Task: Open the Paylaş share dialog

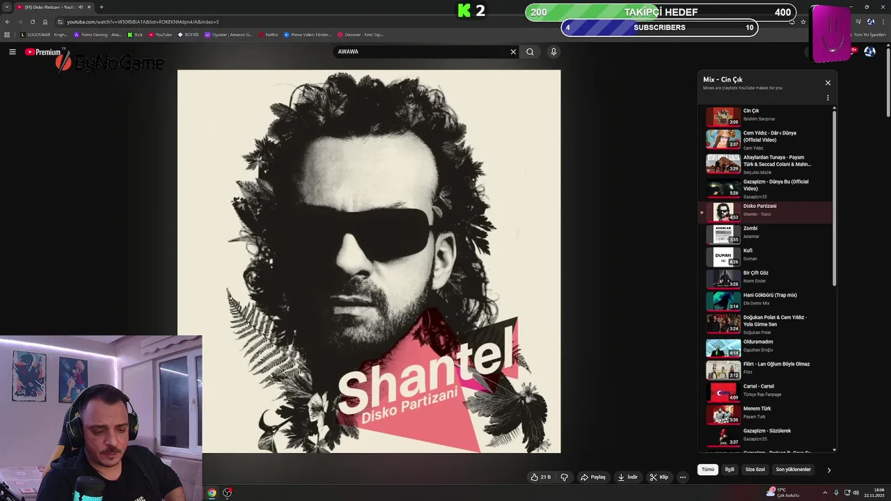Action: coord(593,477)
